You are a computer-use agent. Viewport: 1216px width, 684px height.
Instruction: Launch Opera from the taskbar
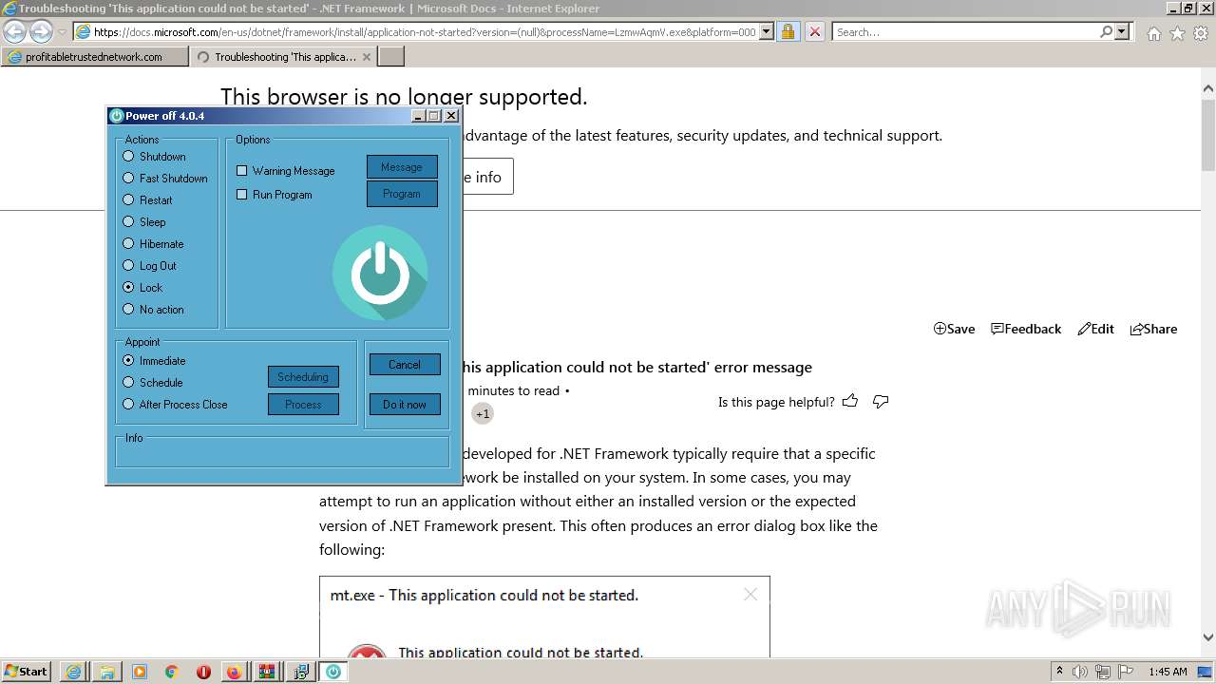click(x=203, y=672)
